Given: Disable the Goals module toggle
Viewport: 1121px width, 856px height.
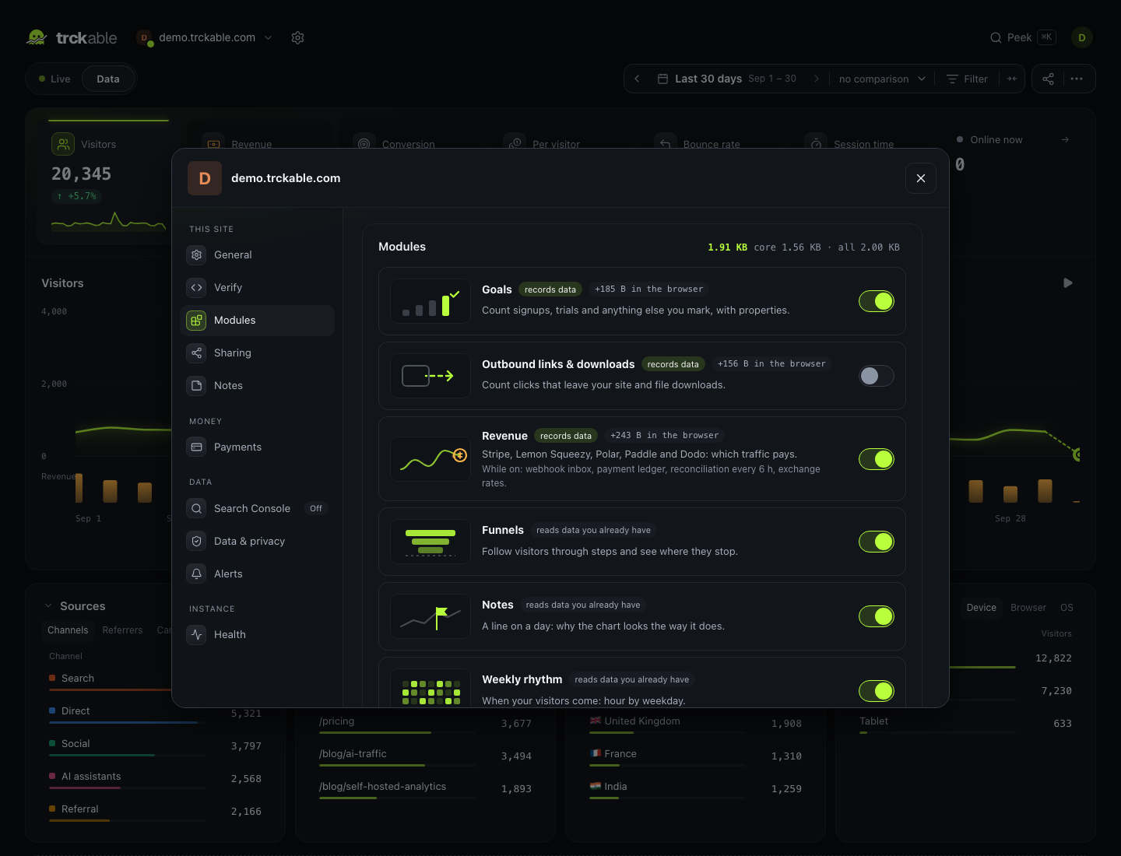Looking at the screenshot, I should tap(877, 301).
